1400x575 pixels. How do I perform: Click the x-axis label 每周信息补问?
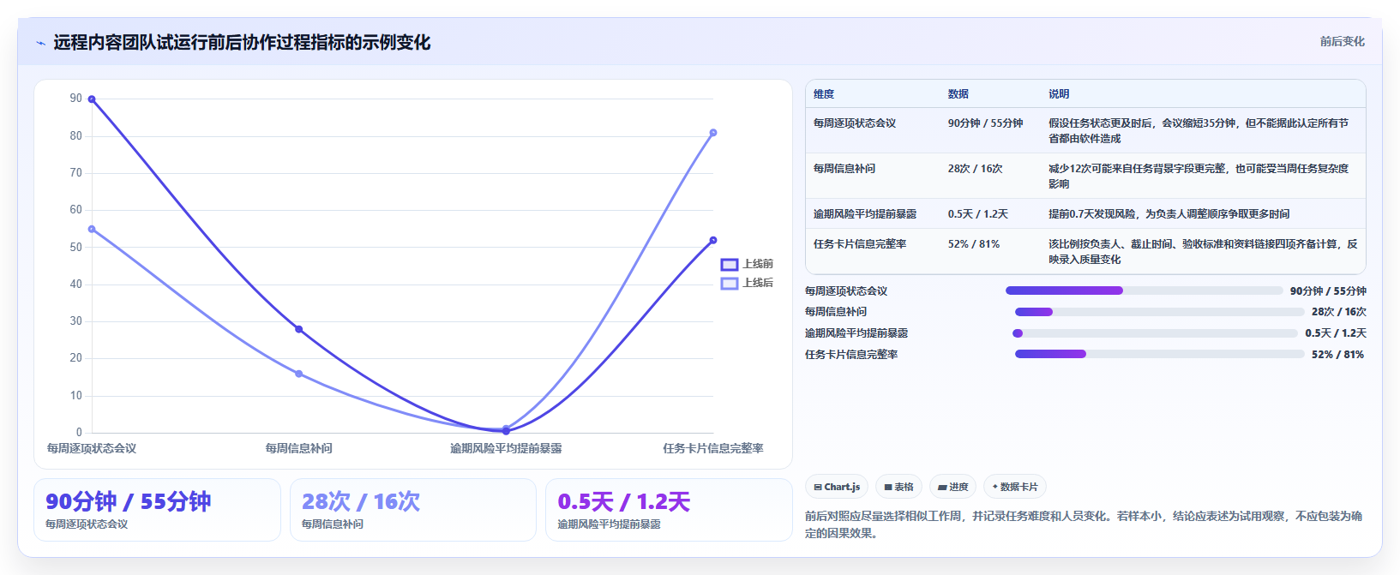(x=299, y=448)
